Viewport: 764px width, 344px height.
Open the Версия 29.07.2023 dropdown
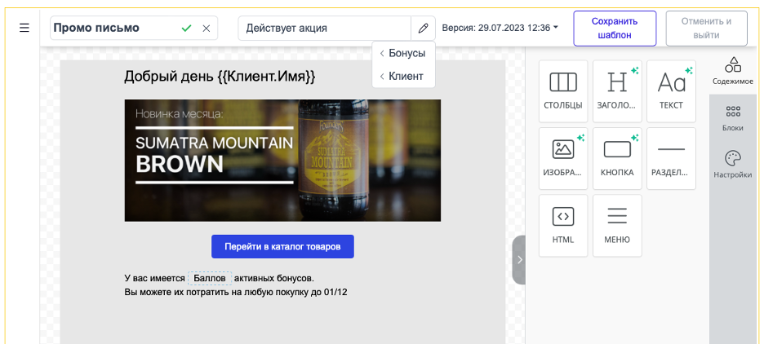500,28
